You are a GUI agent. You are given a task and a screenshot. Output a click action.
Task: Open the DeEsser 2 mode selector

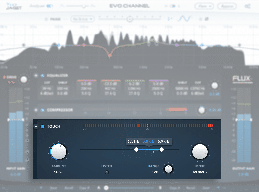pos(200,172)
